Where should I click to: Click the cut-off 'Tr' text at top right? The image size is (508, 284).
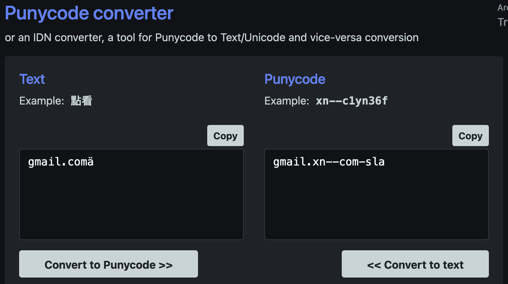pos(502,22)
